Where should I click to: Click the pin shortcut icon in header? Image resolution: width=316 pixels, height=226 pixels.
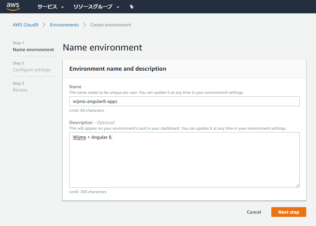point(132,7)
